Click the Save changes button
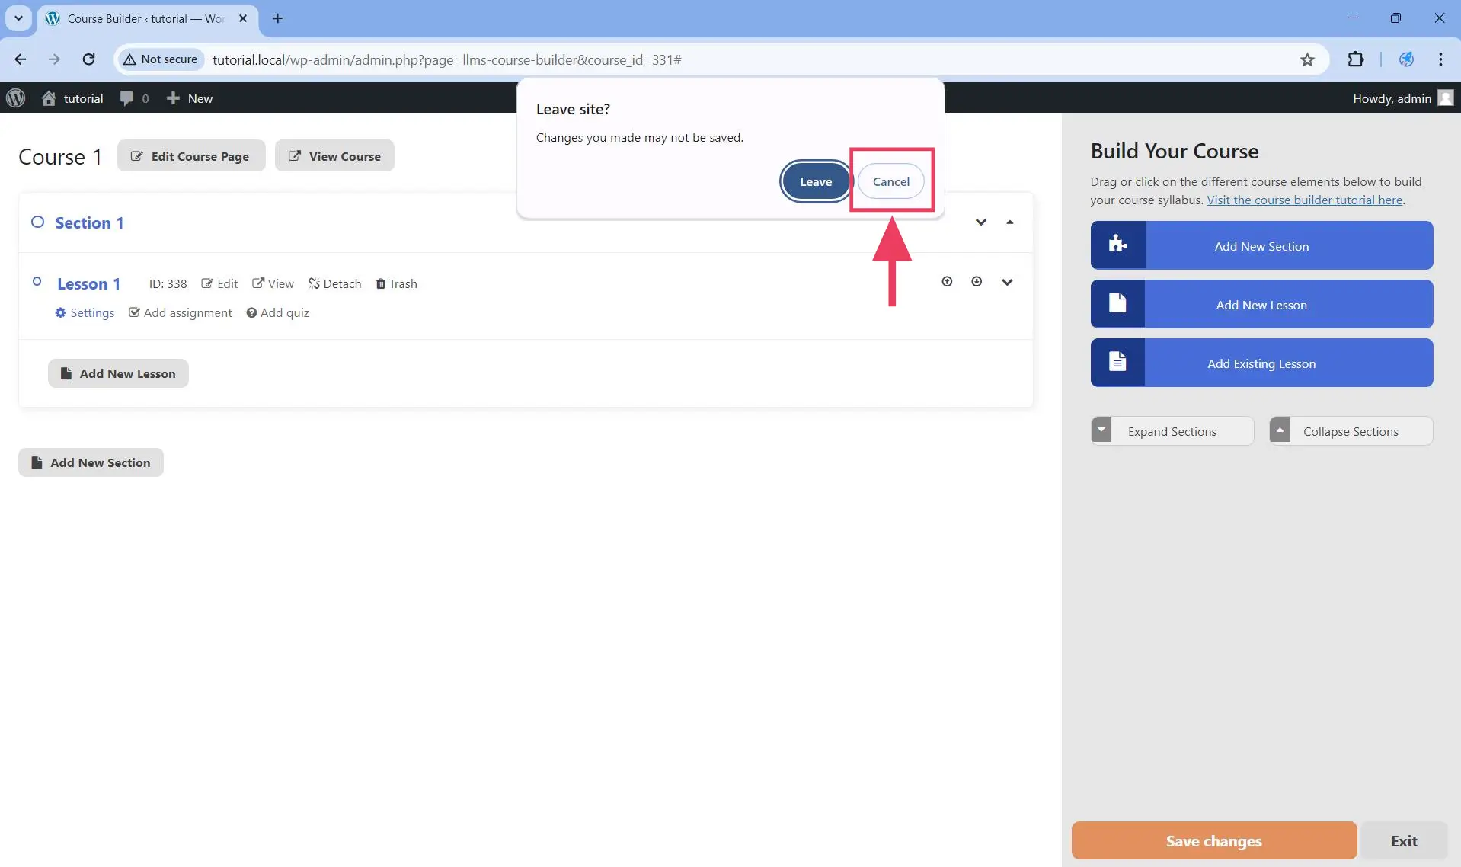1461x867 pixels. click(1213, 840)
